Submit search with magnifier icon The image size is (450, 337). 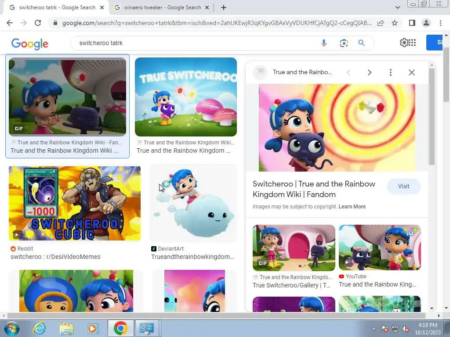[x=361, y=43]
